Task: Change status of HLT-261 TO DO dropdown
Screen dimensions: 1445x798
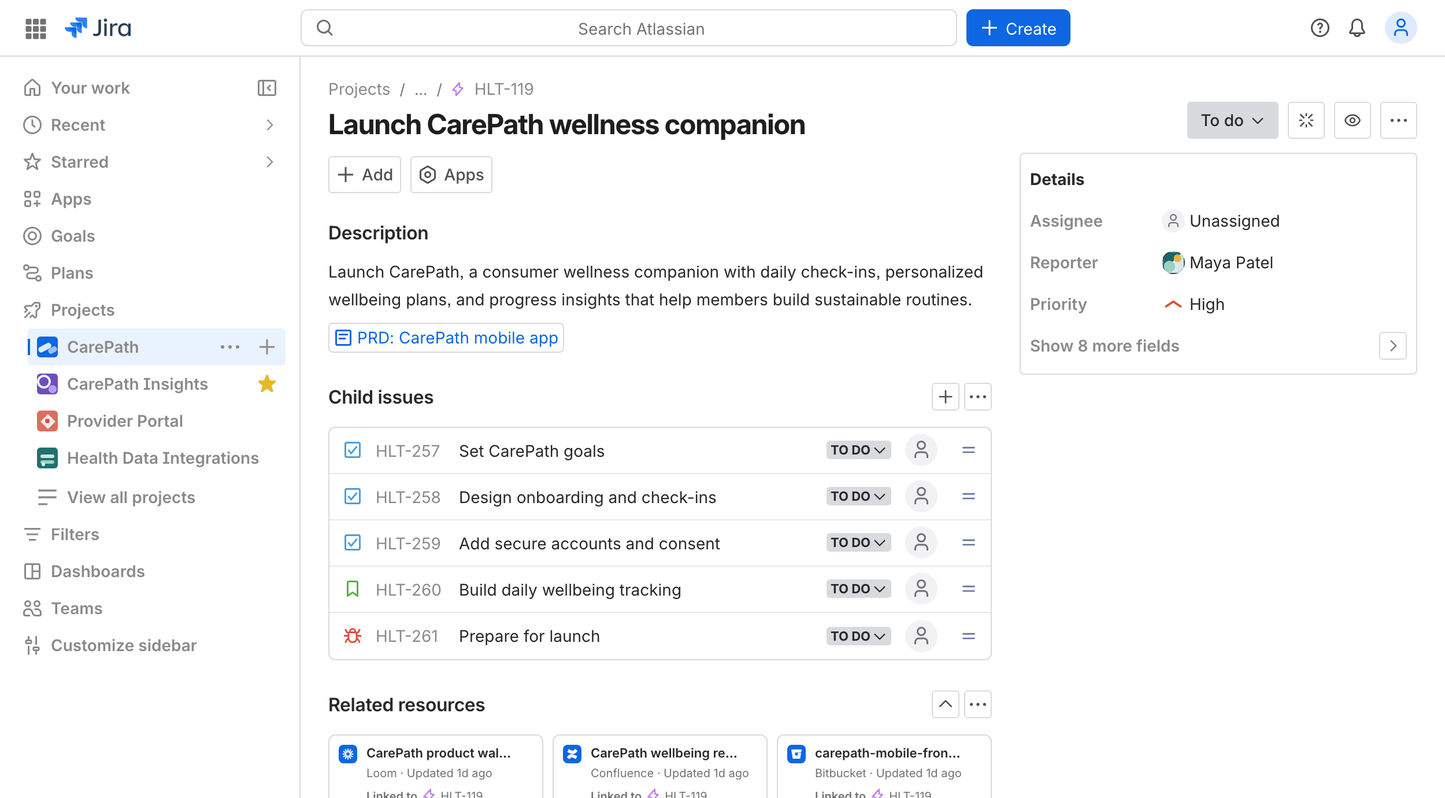Action: (858, 636)
